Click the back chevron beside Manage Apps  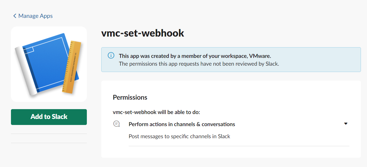14,16
